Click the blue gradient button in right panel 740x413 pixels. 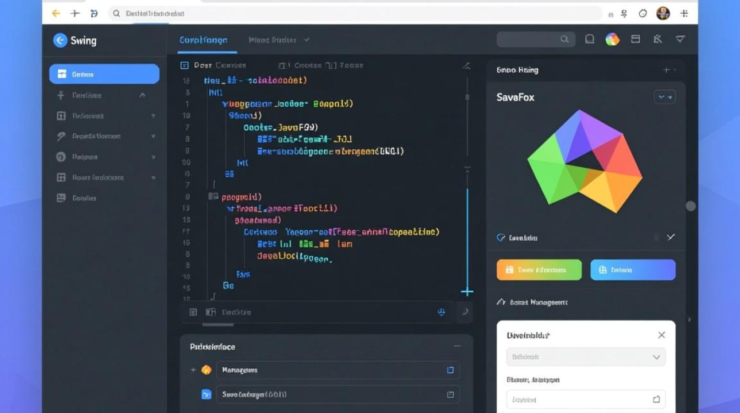(x=633, y=270)
